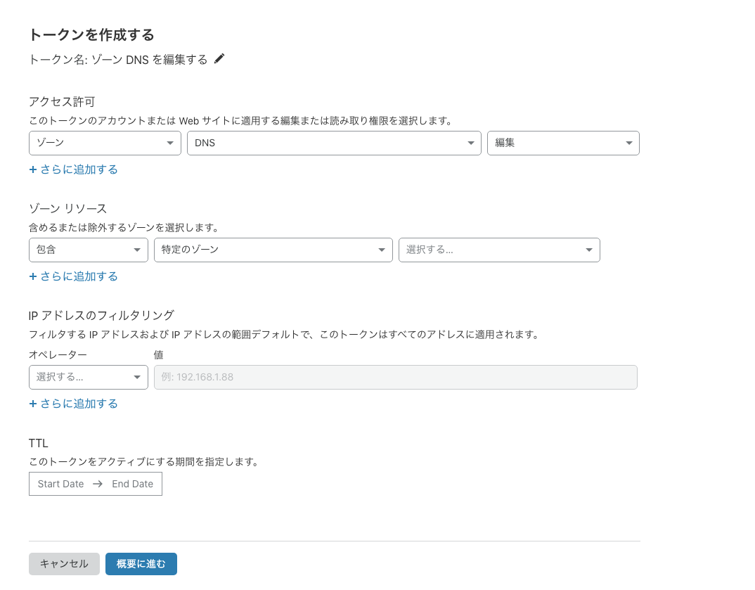Screen dimensions: 755x590
Task: Click the 概要に進む button
Action: 141,564
